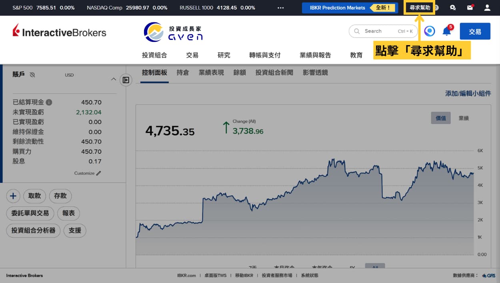Click the 尋求幫助 help button
The height and width of the screenshot is (283, 500).
click(420, 8)
